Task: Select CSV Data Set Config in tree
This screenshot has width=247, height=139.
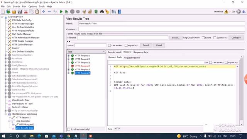Action: pos(22,20)
